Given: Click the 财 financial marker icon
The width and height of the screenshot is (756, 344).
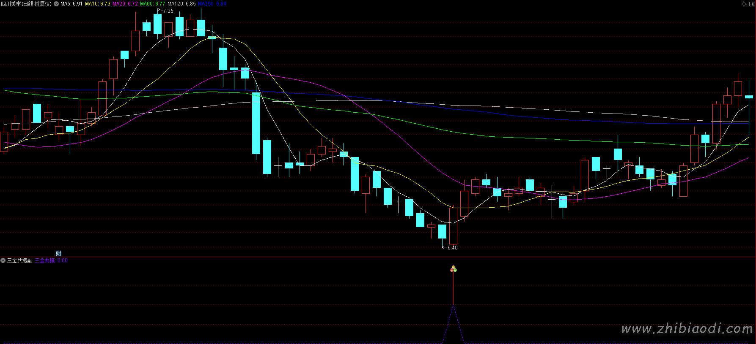Looking at the screenshot, I should point(58,253).
